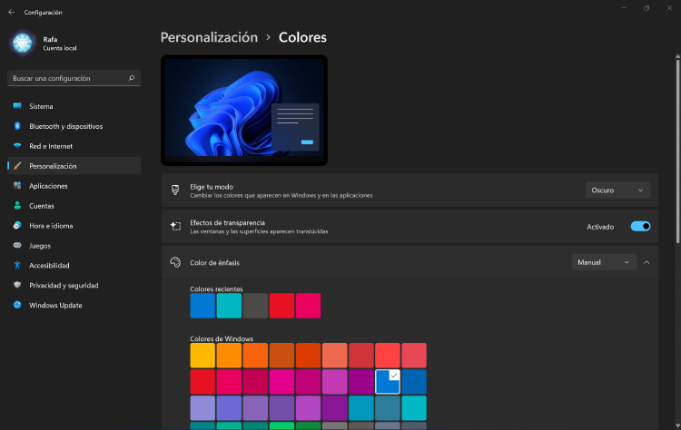The width and height of the screenshot is (681, 430).
Task: Open the Oscuro mode dropdown
Action: pyautogui.click(x=617, y=190)
